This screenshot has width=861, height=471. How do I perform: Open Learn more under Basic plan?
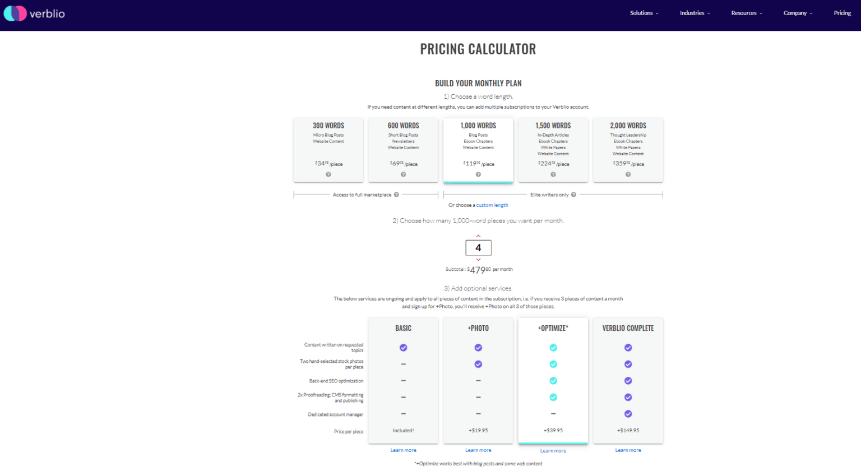[403, 450]
